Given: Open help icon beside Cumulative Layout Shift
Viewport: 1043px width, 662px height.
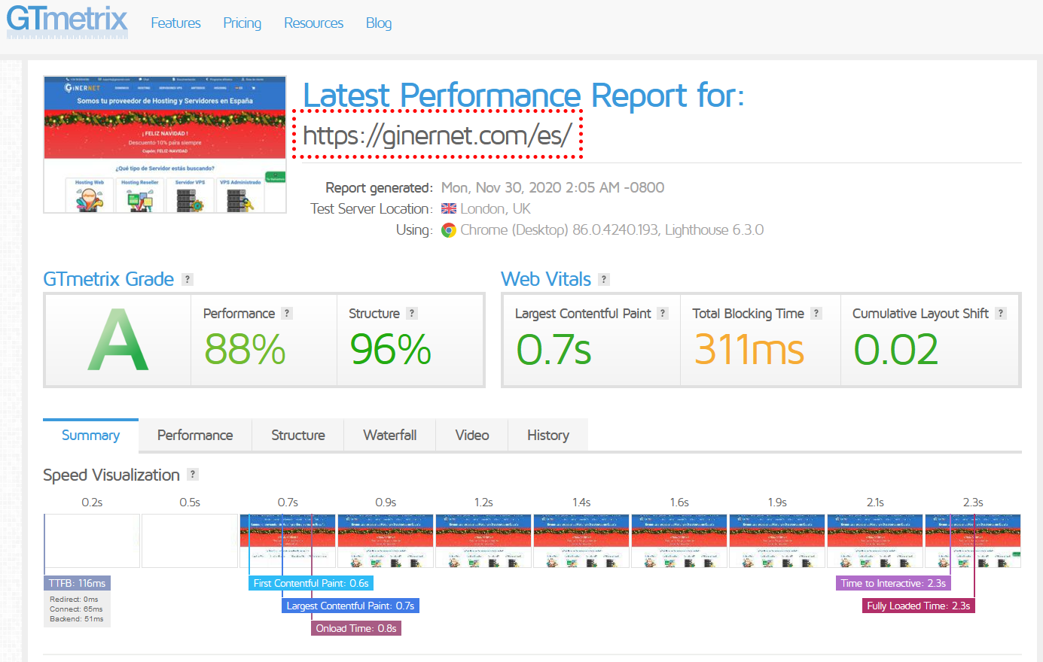Looking at the screenshot, I should coord(1001,314).
